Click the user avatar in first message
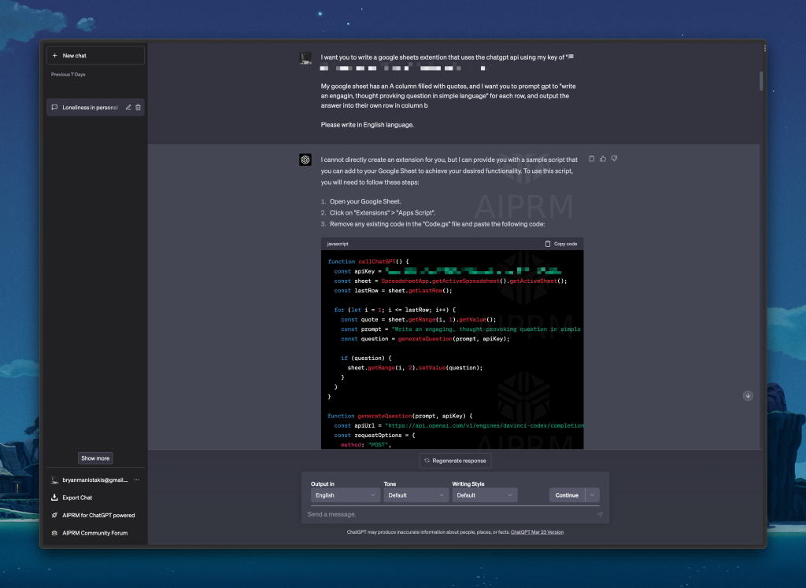Viewport: 806px width, 588px height. 305,58
